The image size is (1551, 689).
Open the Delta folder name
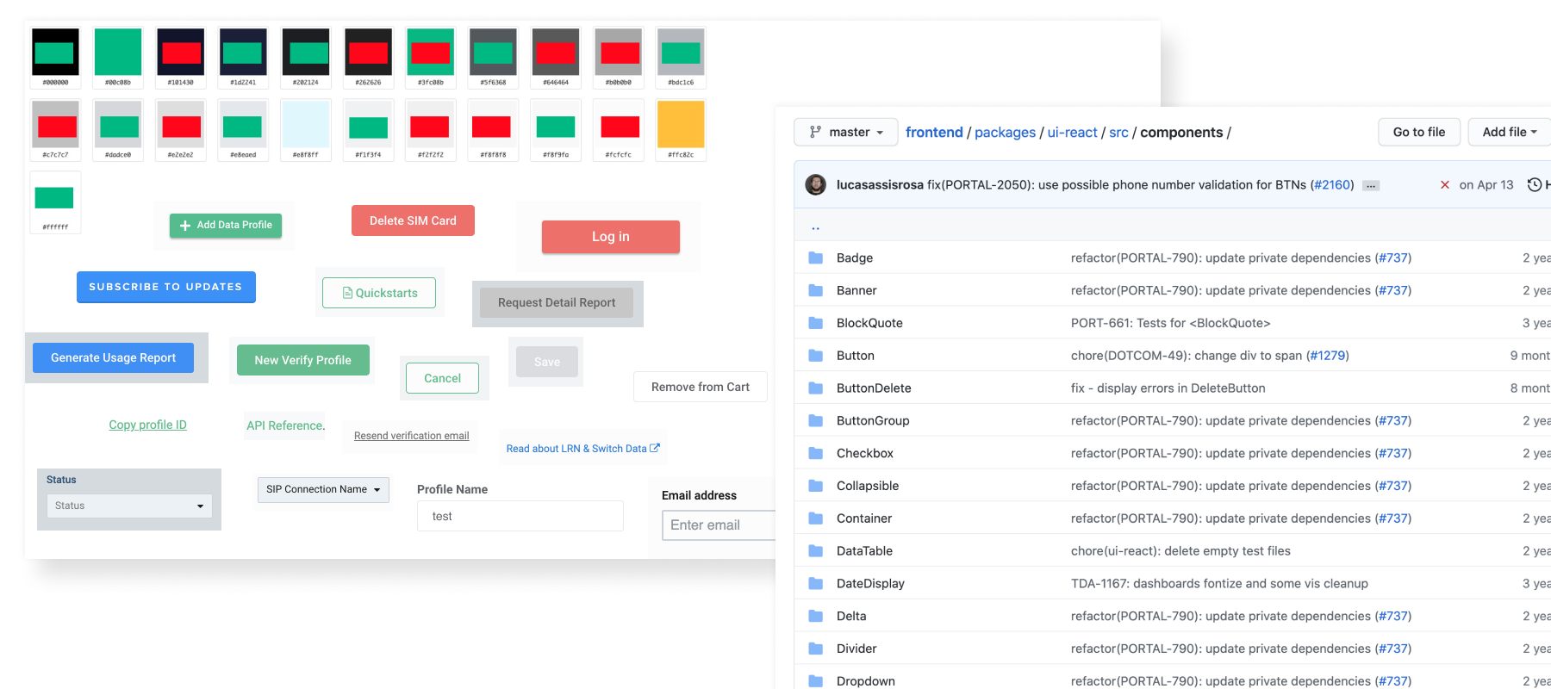point(851,616)
